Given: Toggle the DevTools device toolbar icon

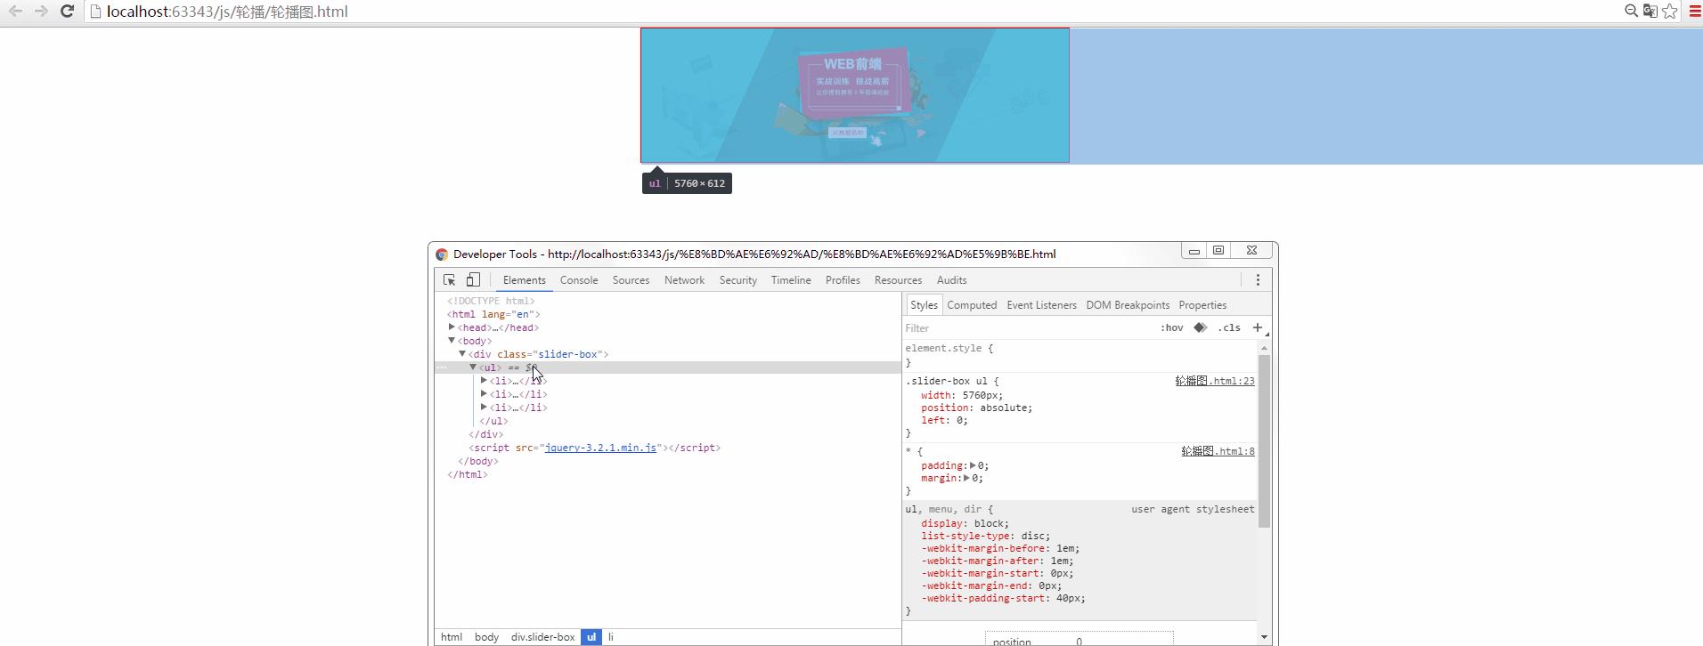Looking at the screenshot, I should 474,279.
